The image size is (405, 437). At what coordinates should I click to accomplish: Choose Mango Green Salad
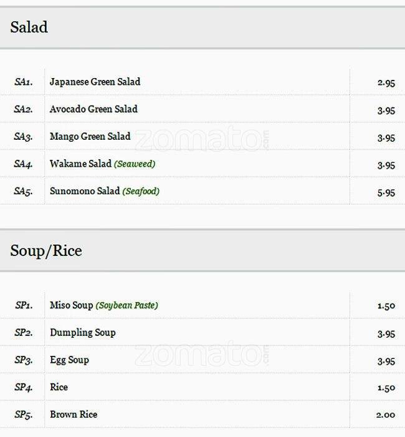(90, 137)
